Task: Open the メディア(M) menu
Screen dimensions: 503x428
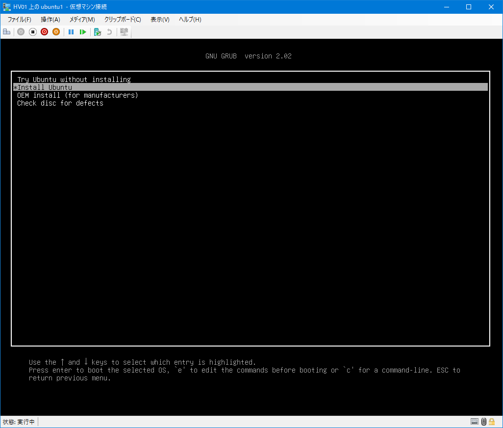Action: 82,20
